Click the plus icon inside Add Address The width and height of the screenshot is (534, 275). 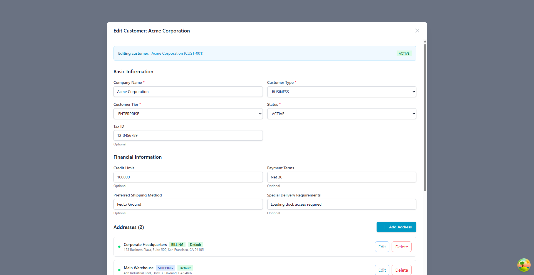(384, 227)
